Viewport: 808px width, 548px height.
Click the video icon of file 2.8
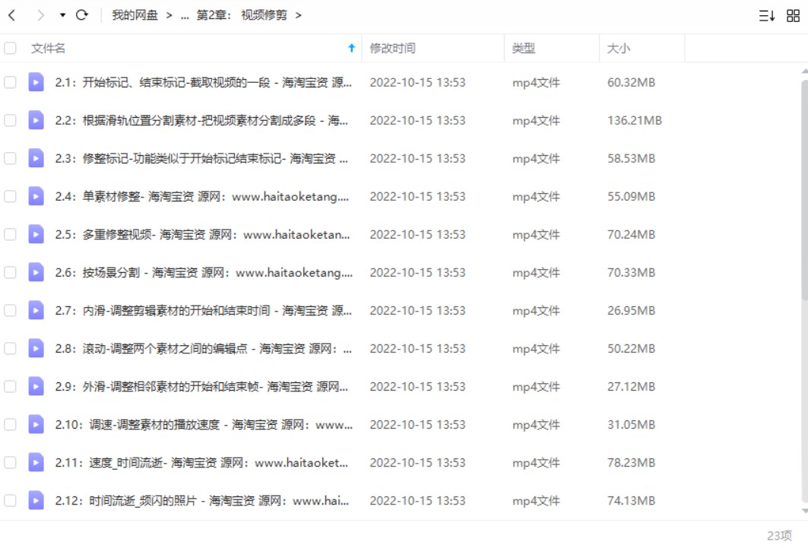pos(36,348)
